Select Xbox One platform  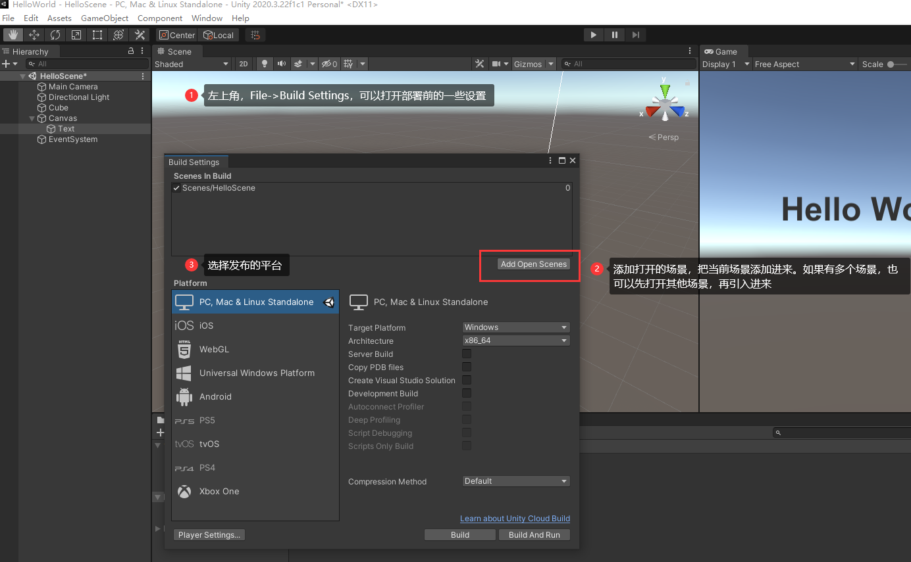(255, 492)
